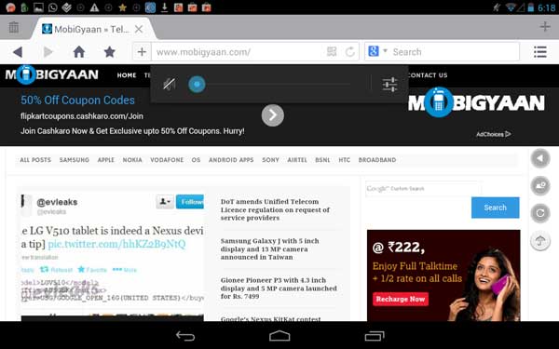The image size is (559, 349).
Task: Open APPLE category
Action: [106, 160]
